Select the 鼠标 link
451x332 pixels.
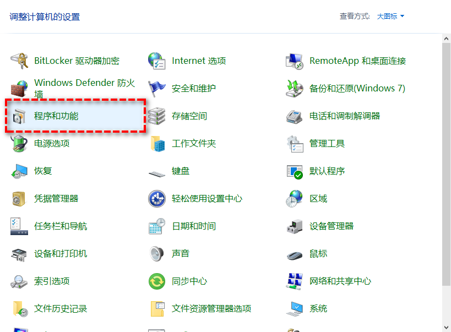pos(318,254)
